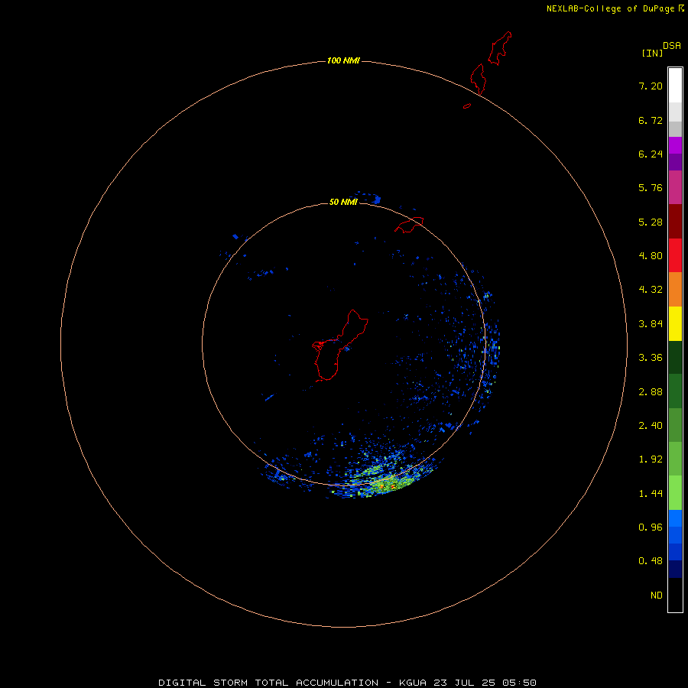688x688 pixels.
Task: Click the 1.44 legend value
Action: [651, 493]
